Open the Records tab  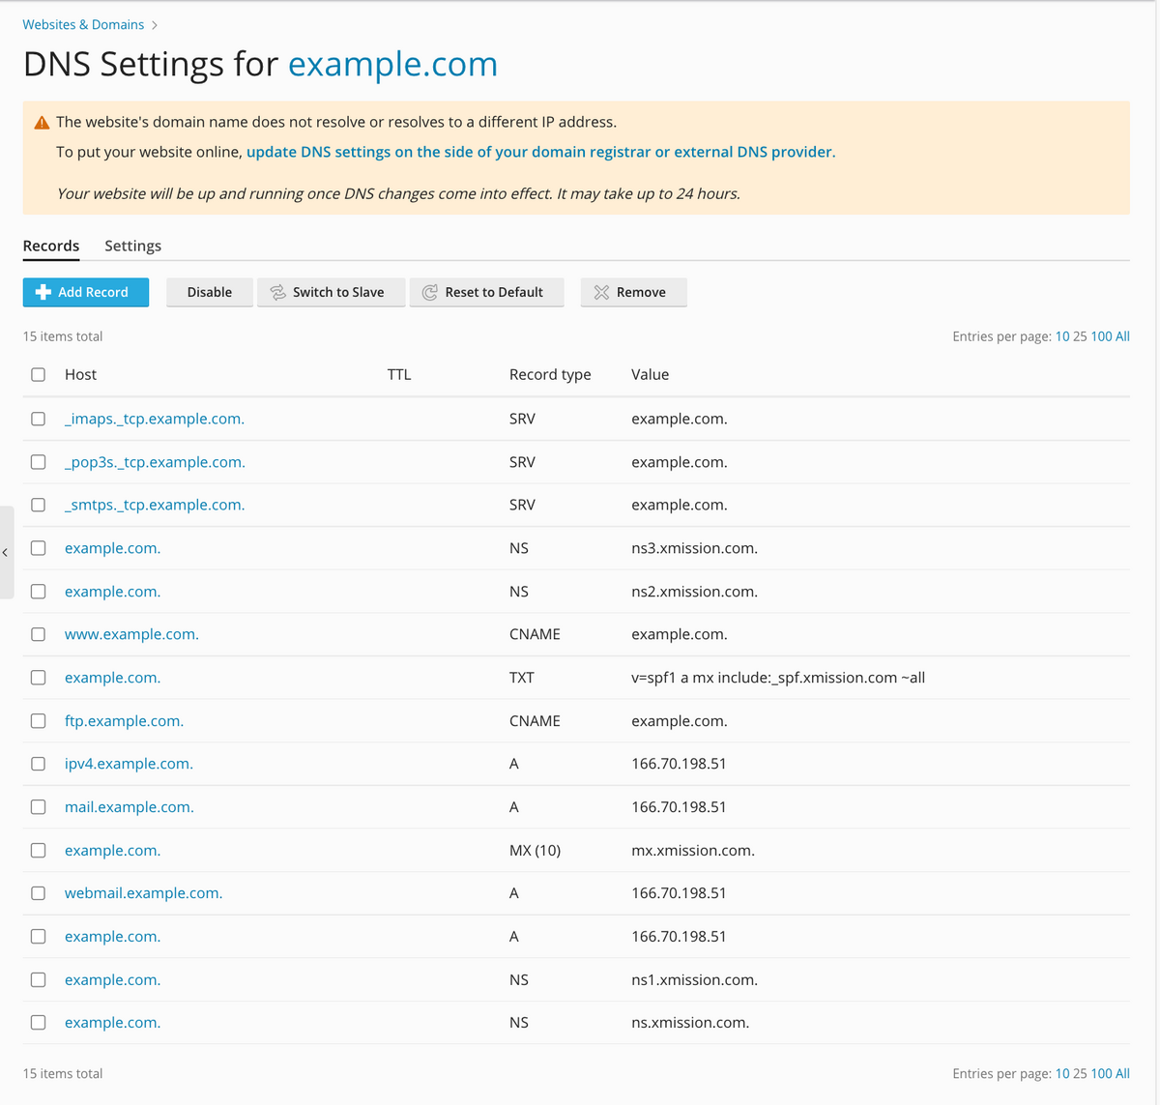[51, 246]
